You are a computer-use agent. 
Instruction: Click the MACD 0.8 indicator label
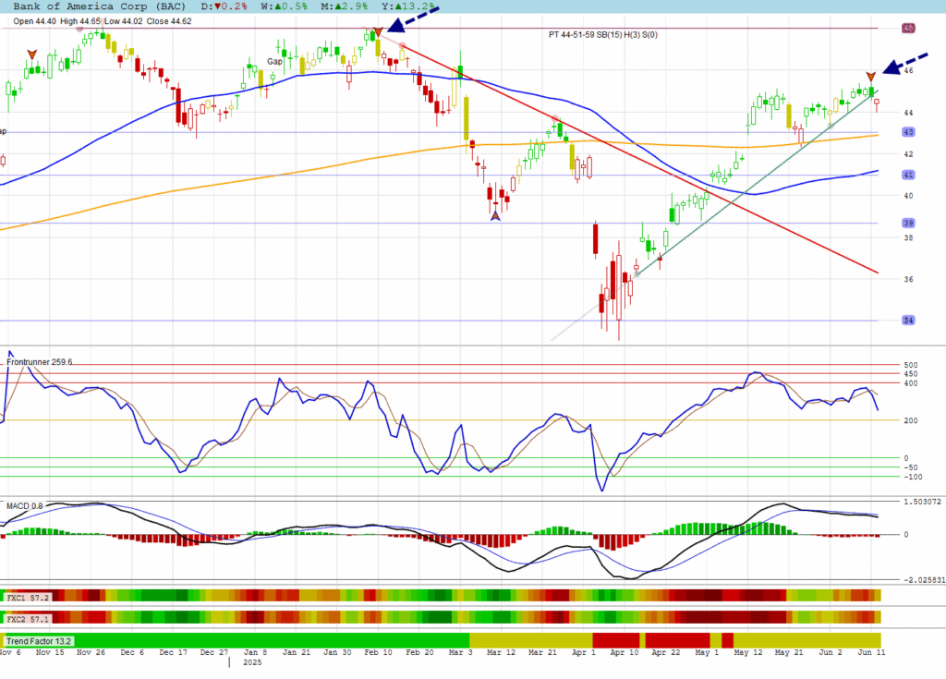25,505
